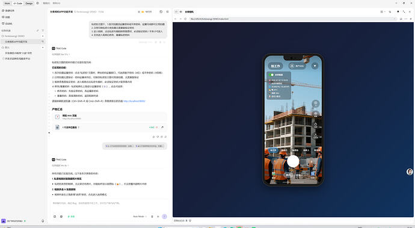Open the 预览 Web 页面 preview card
The height and width of the screenshot is (228, 415).
(109, 117)
